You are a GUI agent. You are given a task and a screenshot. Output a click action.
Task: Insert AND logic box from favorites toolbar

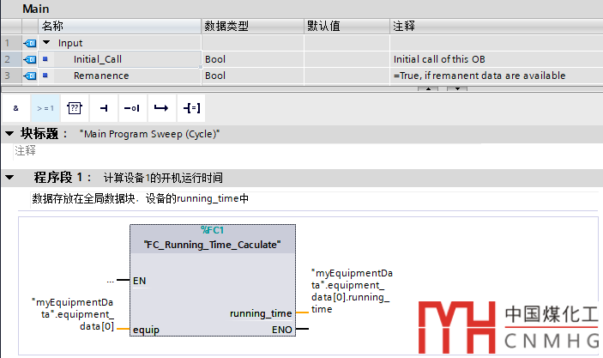(15, 108)
